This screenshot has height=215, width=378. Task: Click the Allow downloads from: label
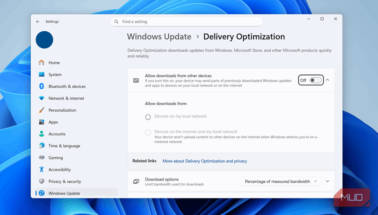click(x=166, y=104)
